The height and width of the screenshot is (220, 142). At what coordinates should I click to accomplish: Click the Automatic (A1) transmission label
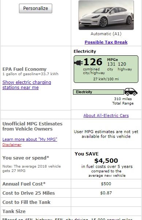(x=106, y=34)
